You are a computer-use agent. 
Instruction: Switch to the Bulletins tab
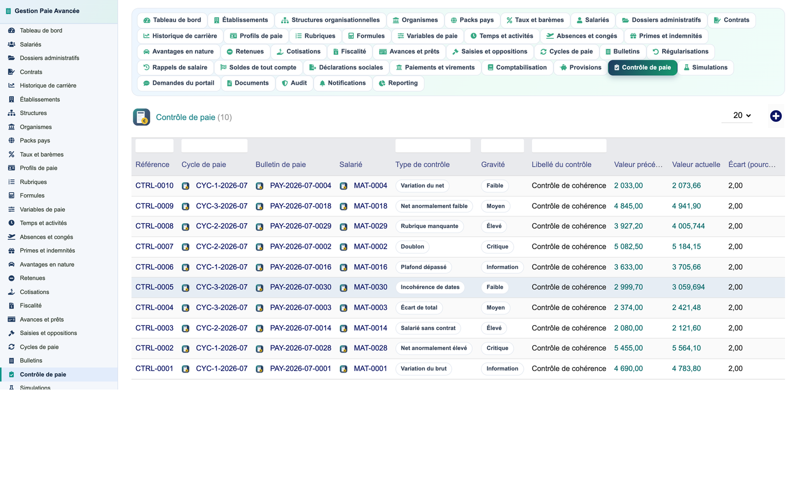click(622, 51)
